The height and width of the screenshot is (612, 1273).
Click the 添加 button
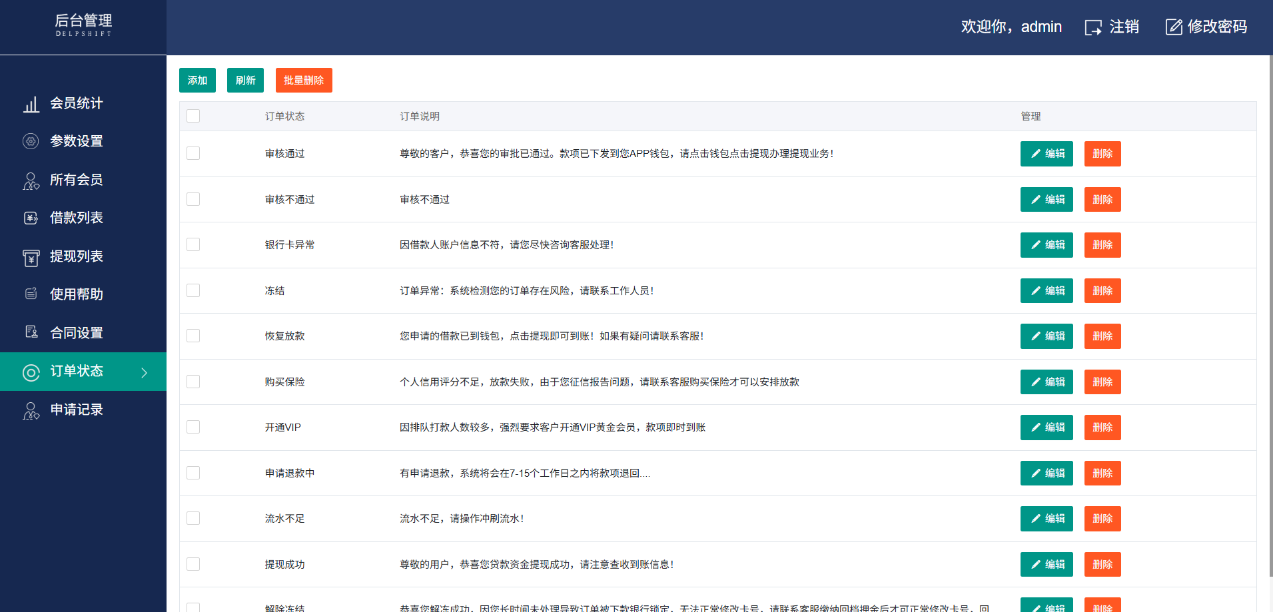[197, 81]
